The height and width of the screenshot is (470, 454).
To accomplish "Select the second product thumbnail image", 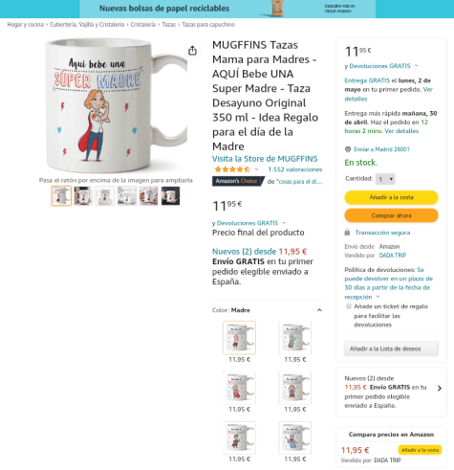I will (83, 196).
